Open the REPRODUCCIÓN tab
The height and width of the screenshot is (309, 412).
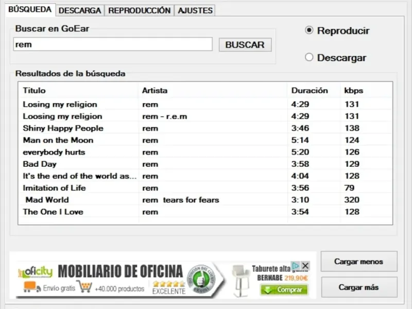139,10
